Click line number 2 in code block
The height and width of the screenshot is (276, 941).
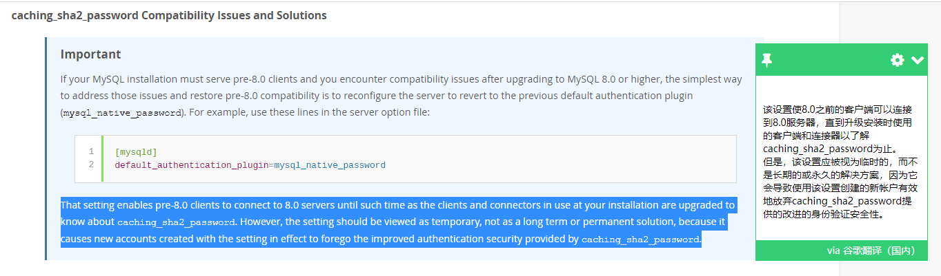91,165
